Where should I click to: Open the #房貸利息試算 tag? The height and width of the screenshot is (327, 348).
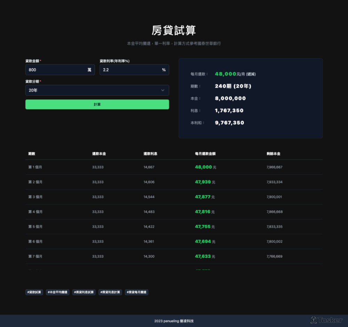[x=84, y=292]
